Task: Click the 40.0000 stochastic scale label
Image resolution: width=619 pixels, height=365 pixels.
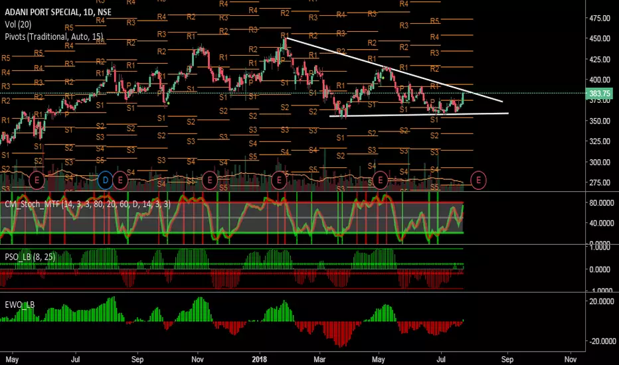Action: coord(601,224)
